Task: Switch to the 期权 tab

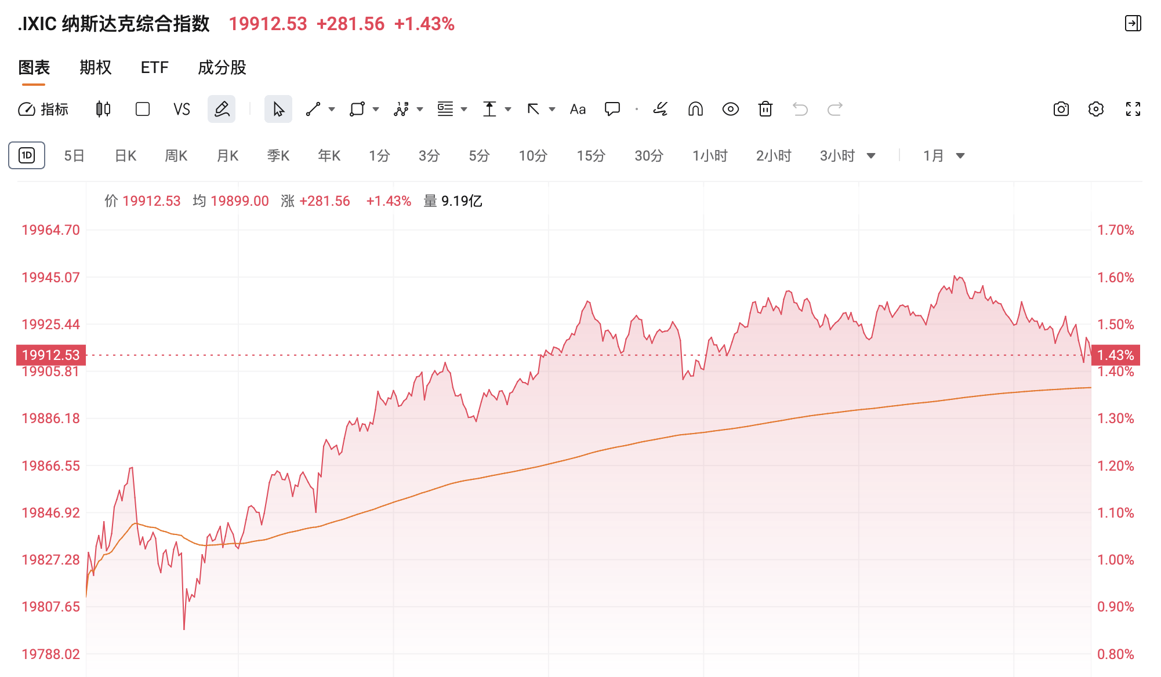Action: click(x=96, y=68)
